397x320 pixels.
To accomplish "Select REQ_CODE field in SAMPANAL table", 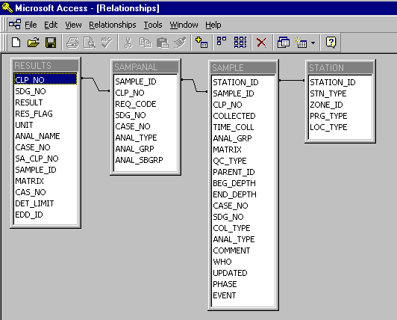I will click(146, 104).
